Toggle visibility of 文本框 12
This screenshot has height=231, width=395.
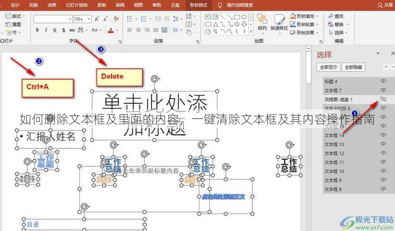pos(383,153)
